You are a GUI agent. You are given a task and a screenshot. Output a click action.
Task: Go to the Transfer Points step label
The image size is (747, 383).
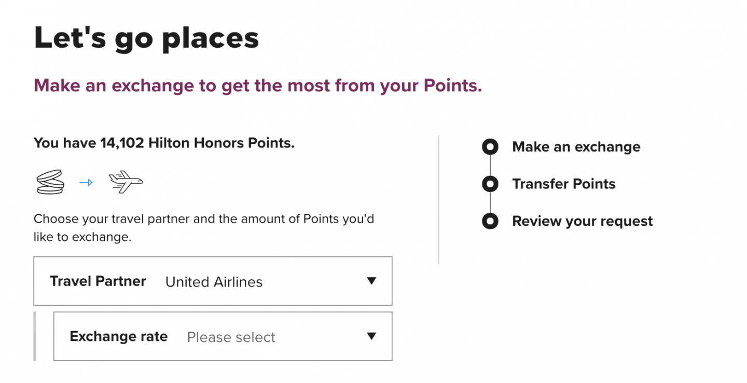pos(563,184)
